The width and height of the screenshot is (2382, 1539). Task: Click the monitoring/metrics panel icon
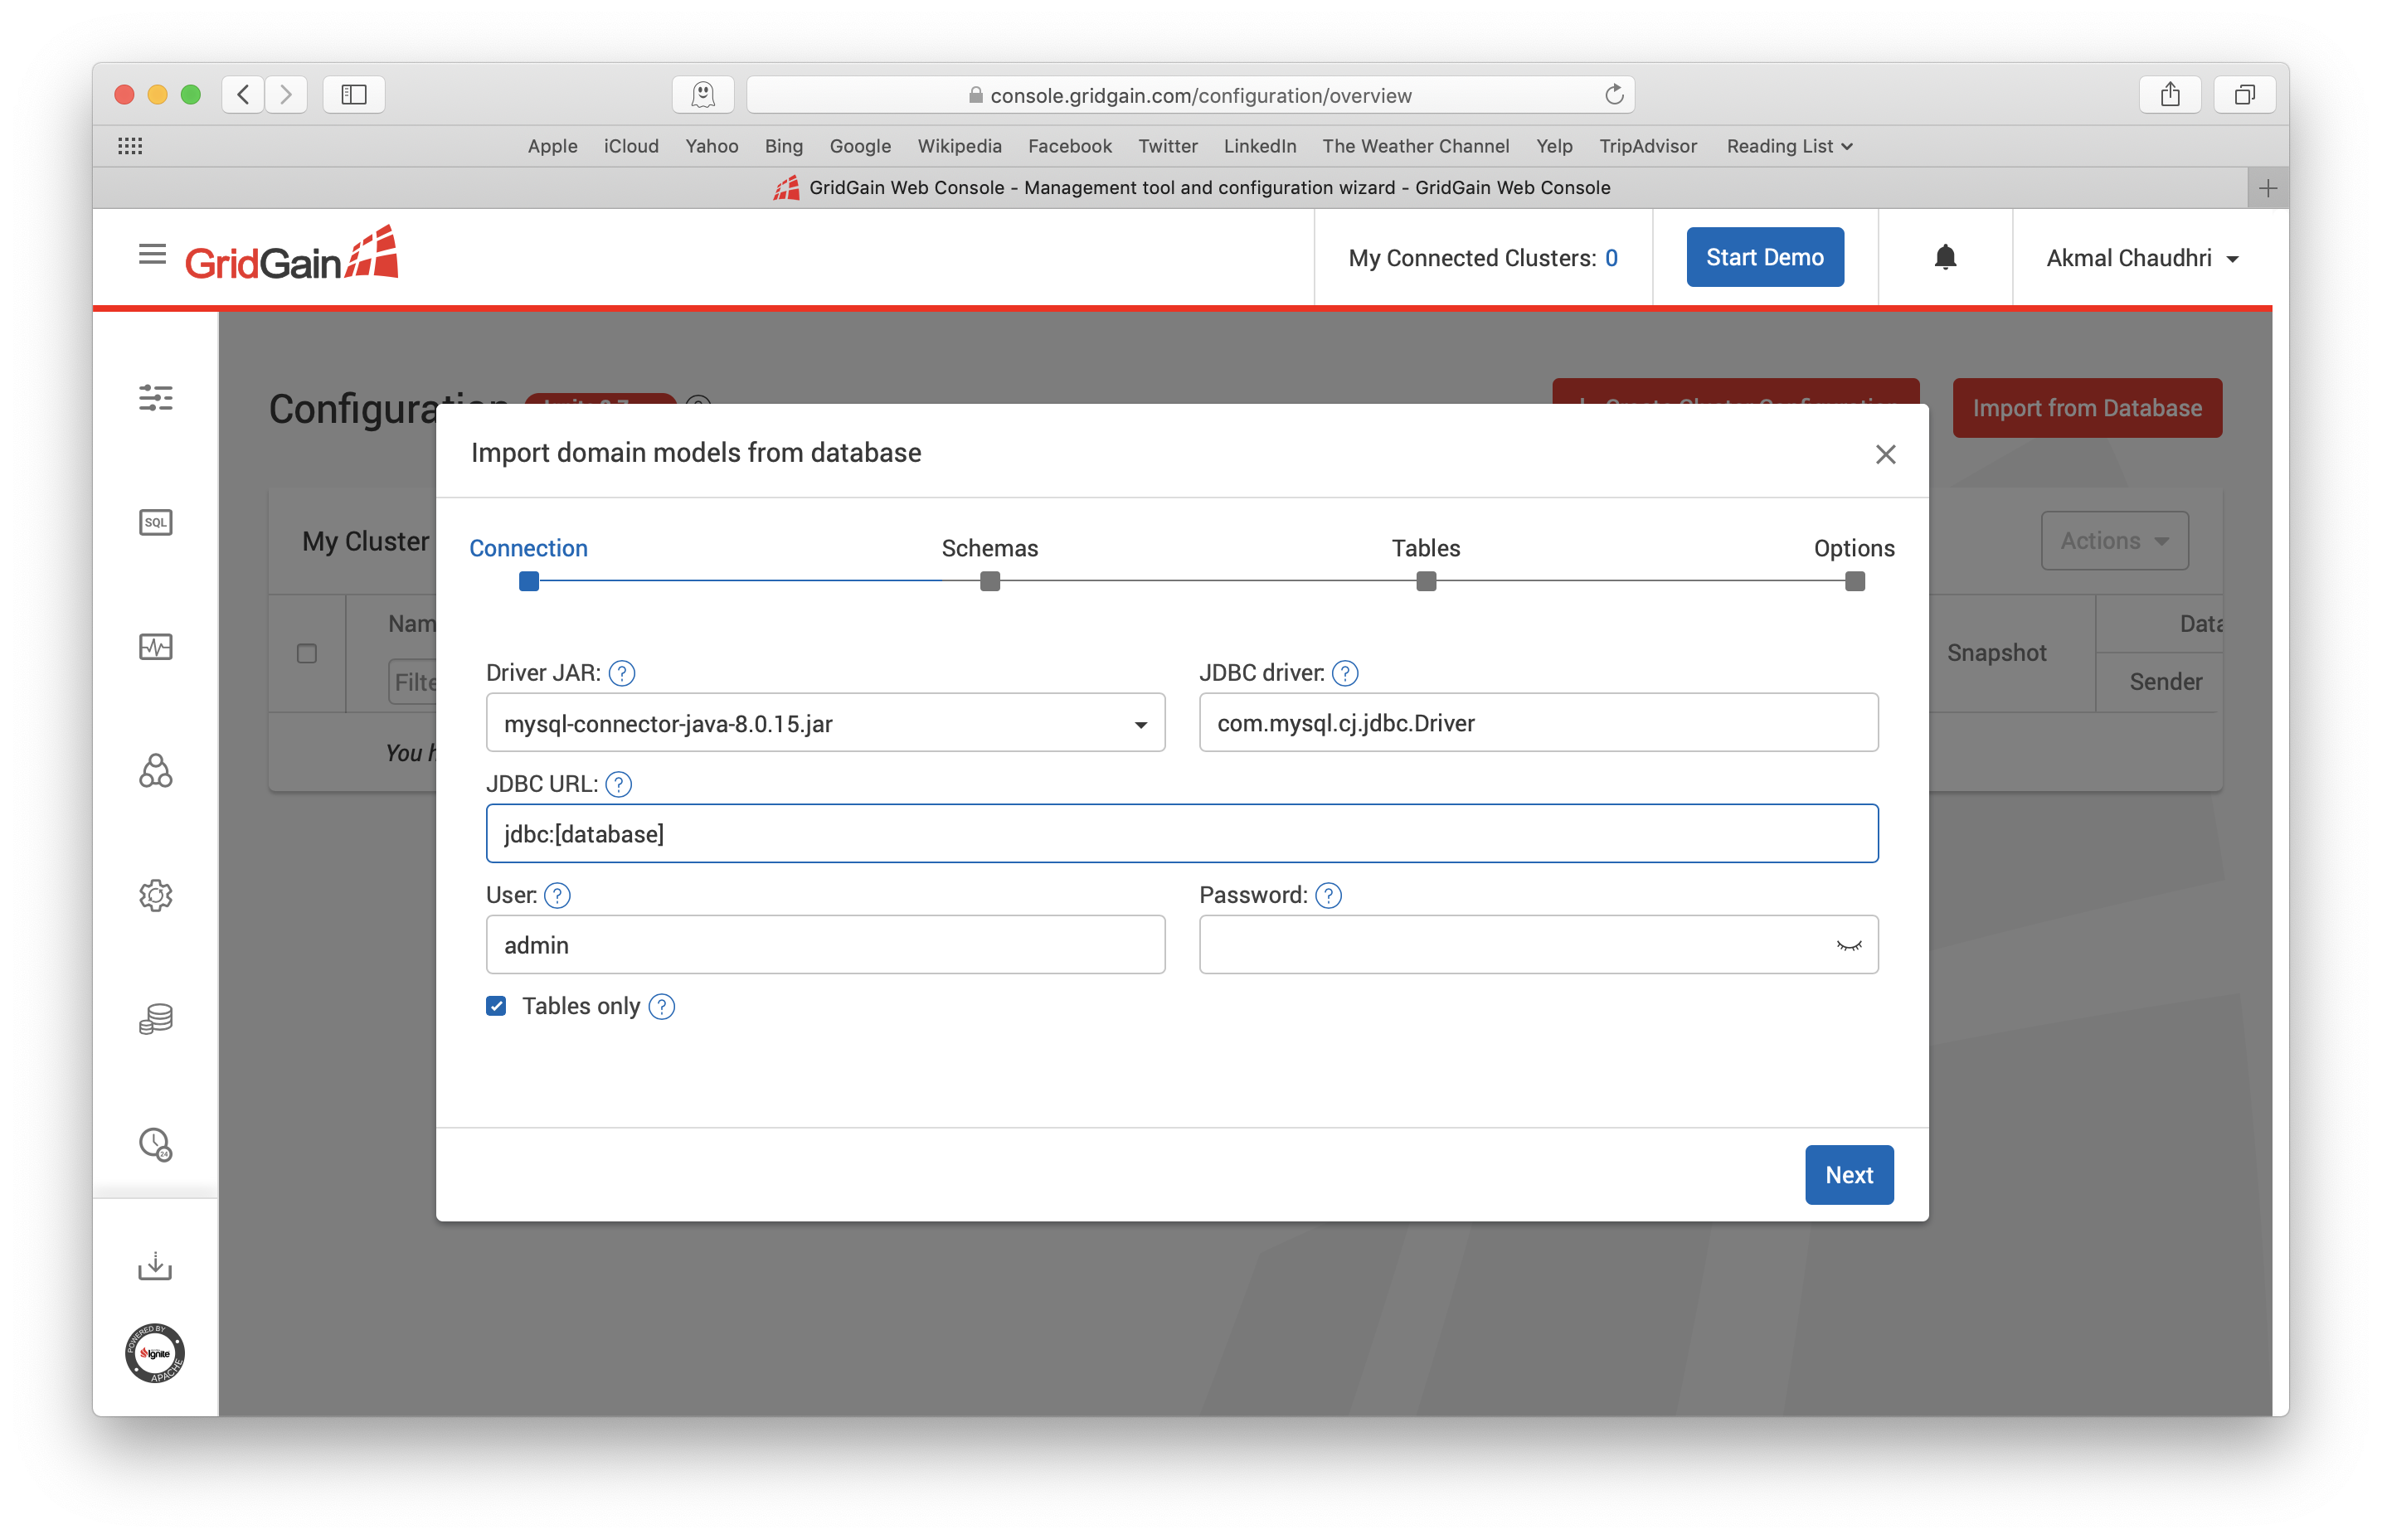pyautogui.click(x=156, y=645)
